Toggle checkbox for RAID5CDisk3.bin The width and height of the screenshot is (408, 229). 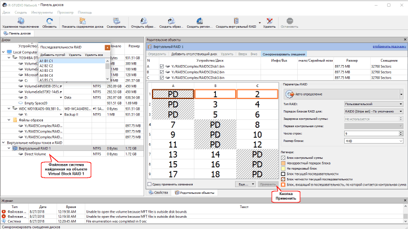[x=162, y=78]
